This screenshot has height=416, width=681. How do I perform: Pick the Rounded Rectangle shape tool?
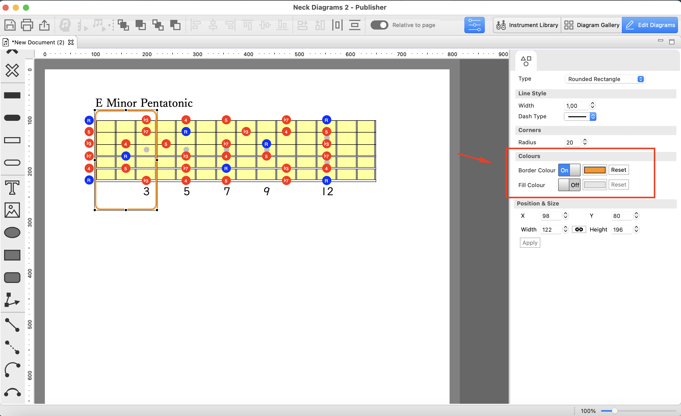click(12, 278)
